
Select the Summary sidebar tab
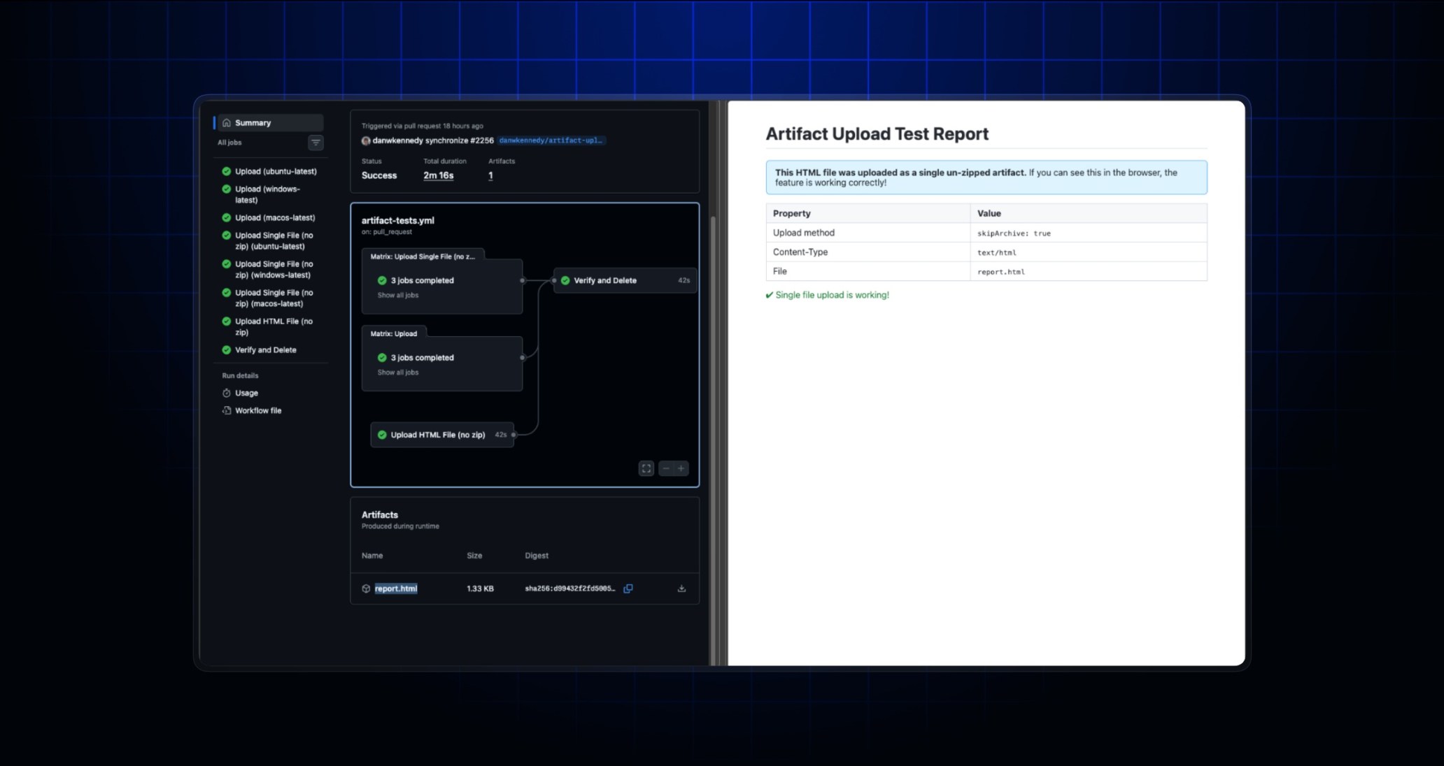253,123
